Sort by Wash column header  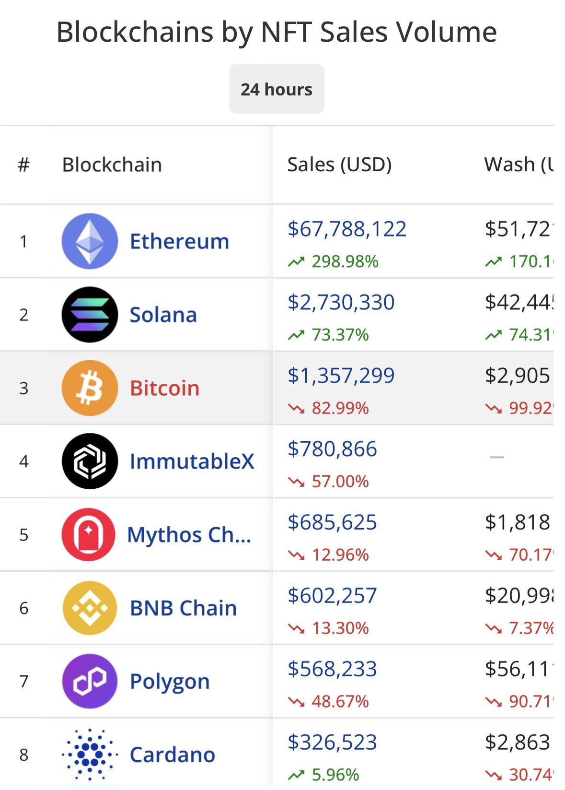pyautogui.click(x=519, y=165)
